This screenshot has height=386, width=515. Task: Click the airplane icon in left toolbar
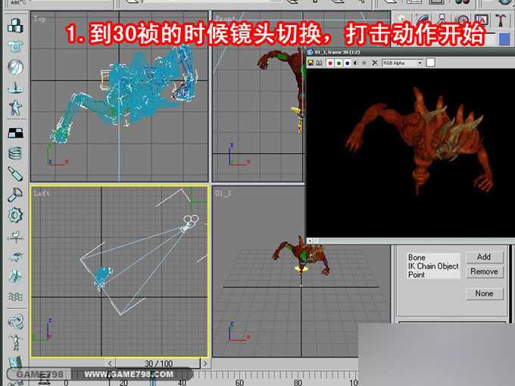point(15,257)
